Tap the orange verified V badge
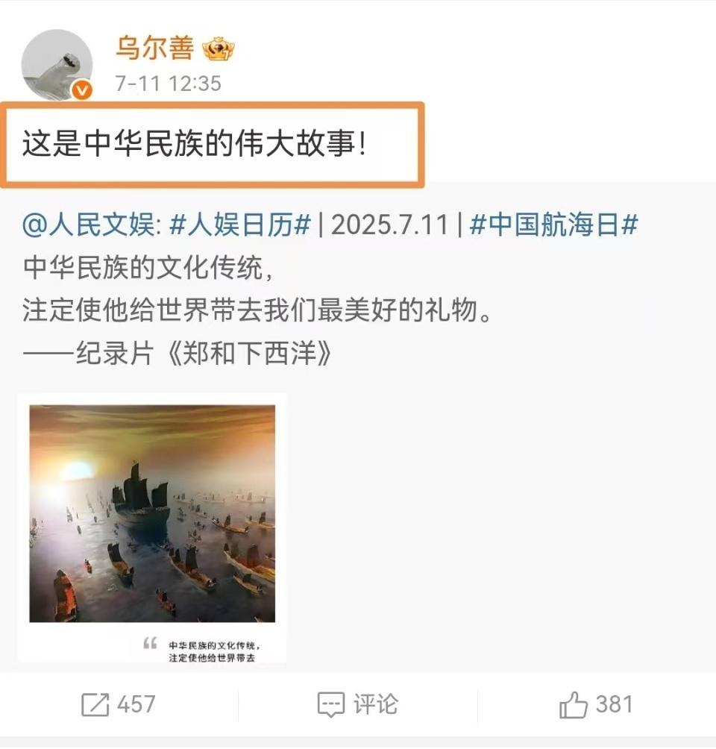The width and height of the screenshot is (716, 749). [82, 90]
